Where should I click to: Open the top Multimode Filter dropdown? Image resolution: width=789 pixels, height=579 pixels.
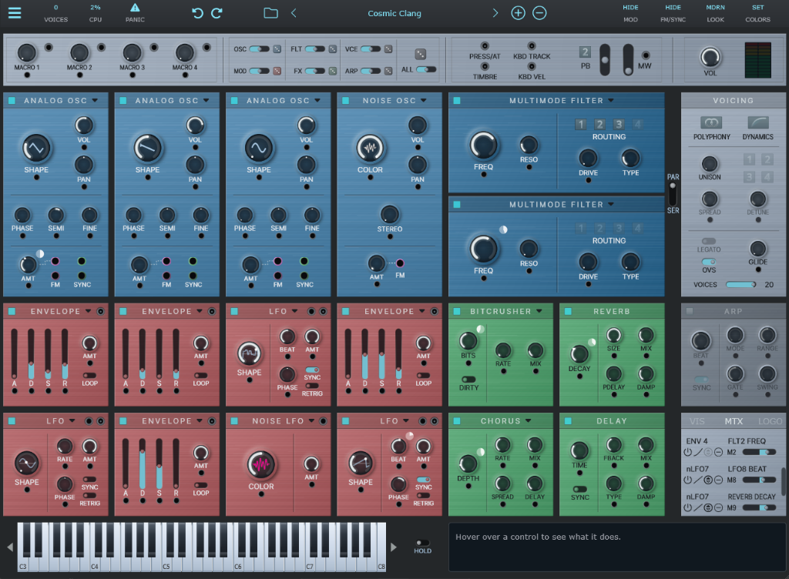point(611,101)
